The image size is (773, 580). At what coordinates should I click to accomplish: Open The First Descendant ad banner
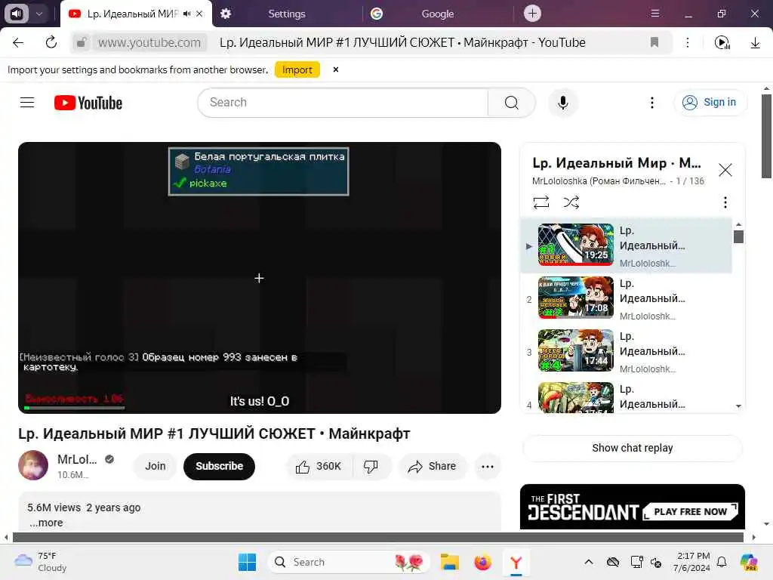(x=632, y=507)
